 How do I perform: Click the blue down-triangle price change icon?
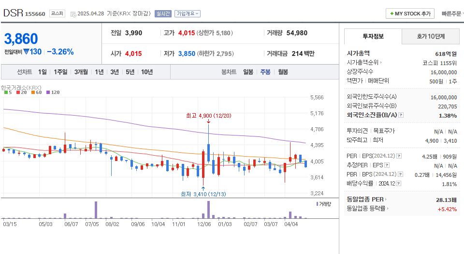point(26,52)
